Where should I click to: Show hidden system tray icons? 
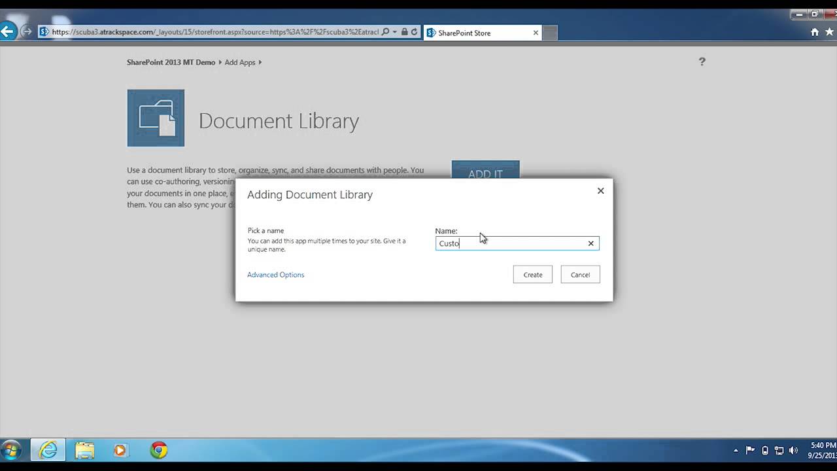click(736, 450)
